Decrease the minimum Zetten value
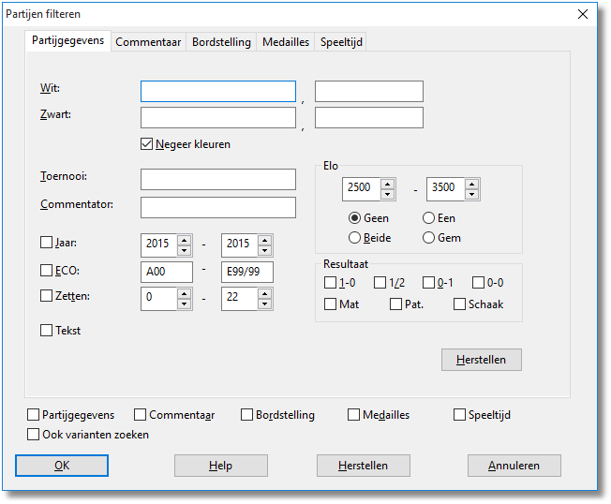 point(184,304)
